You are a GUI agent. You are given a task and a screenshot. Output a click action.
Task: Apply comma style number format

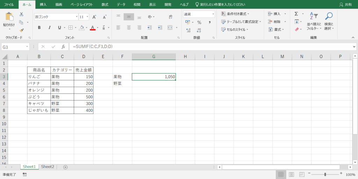(x=209, y=22)
